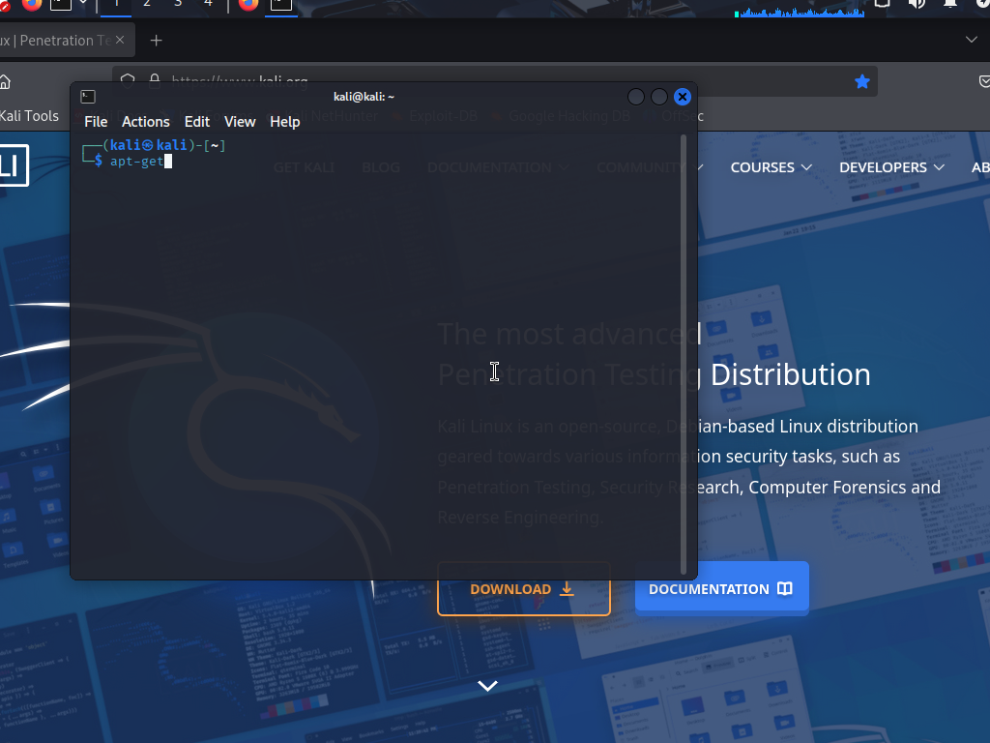Launch terminal from the top panel launcher
This screenshot has width=990, height=743.
click(61, 4)
